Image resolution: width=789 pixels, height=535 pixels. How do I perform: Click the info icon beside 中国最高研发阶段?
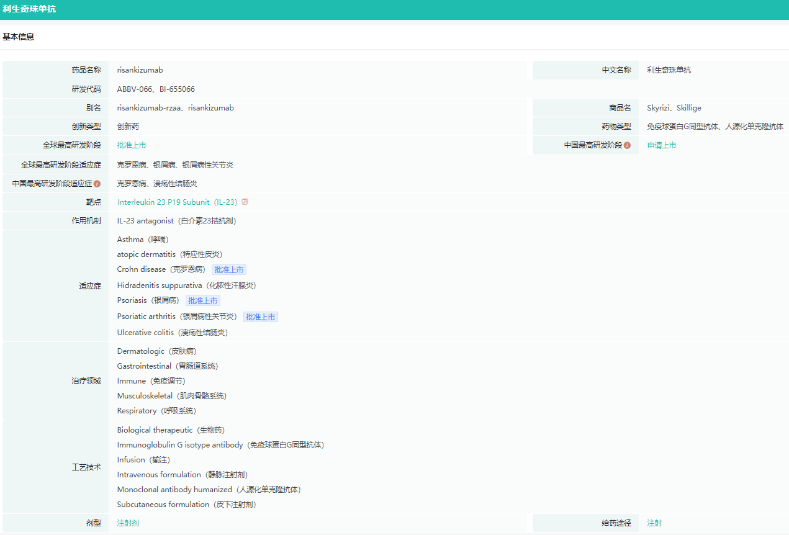[x=627, y=145]
